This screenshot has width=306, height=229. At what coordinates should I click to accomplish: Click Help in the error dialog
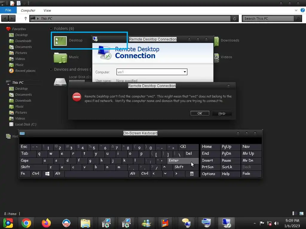222,113
